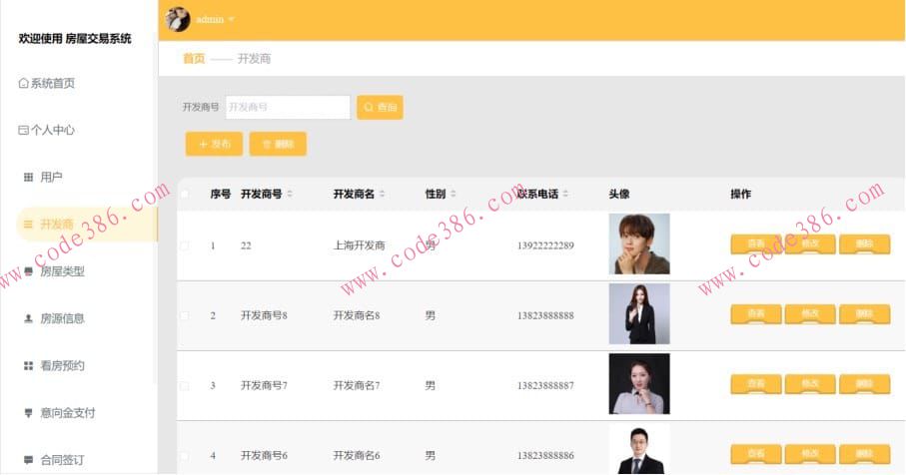
Task: Sort by the 开发商名 column arrows
Action: [382, 194]
